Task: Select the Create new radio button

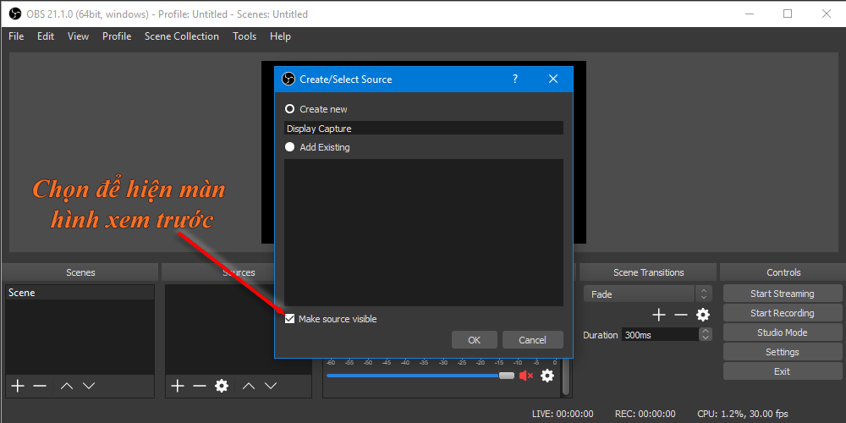Action: pyautogui.click(x=290, y=109)
